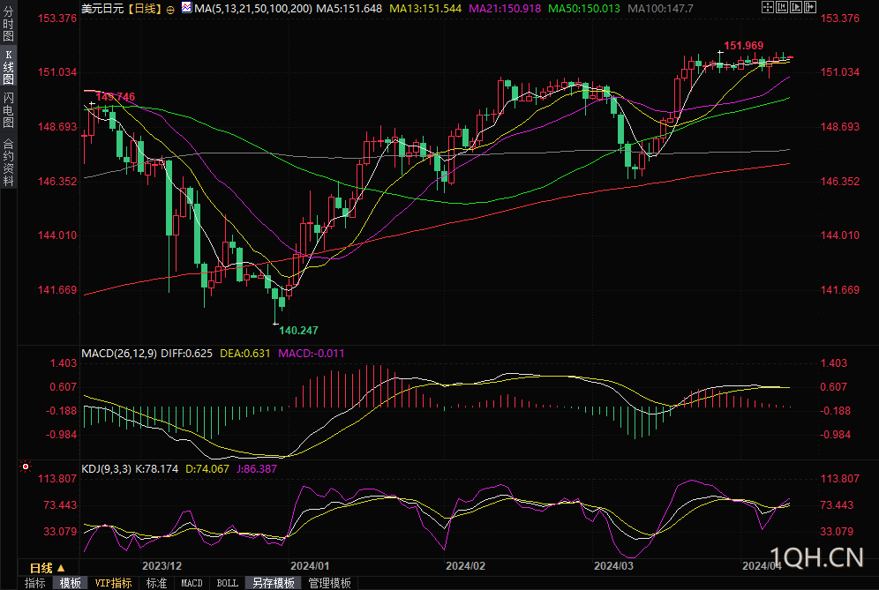Click the 151.969 high price marker
Viewport: 879px width, 590px height.
click(x=743, y=46)
